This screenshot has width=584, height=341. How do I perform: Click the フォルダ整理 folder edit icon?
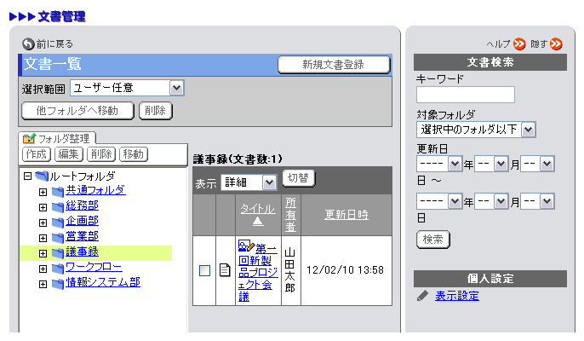30,139
